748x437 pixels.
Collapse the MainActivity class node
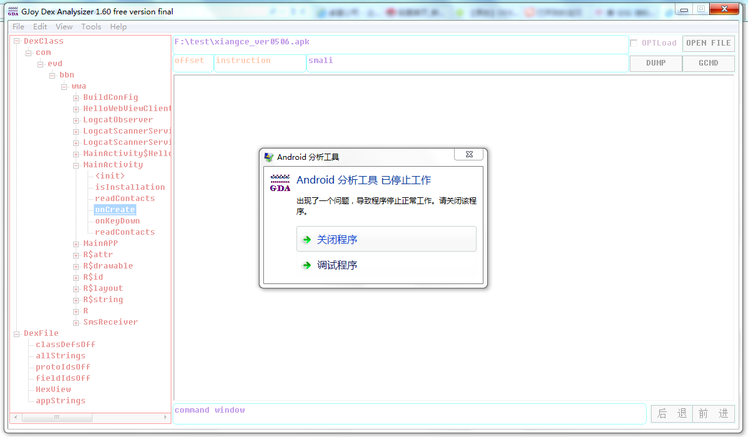[x=76, y=165]
